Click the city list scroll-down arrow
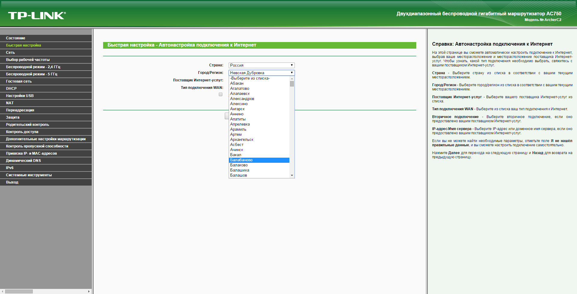This screenshot has width=577, height=294. coord(292,175)
